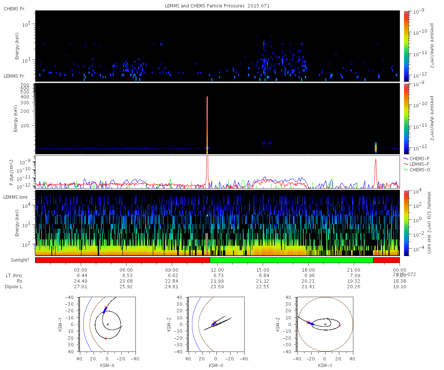
Task: Open the KSM-Y versus KSM-Z orbit plot
Action: coord(325,324)
